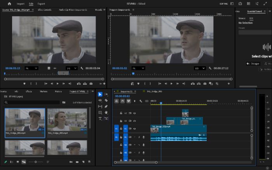This screenshot has height=170, width=272.
Task: Click the Import workspace link
Action: coord(21,4)
